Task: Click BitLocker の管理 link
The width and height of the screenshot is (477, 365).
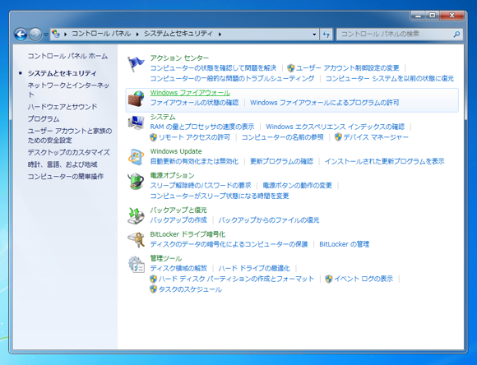Action: 344,244
